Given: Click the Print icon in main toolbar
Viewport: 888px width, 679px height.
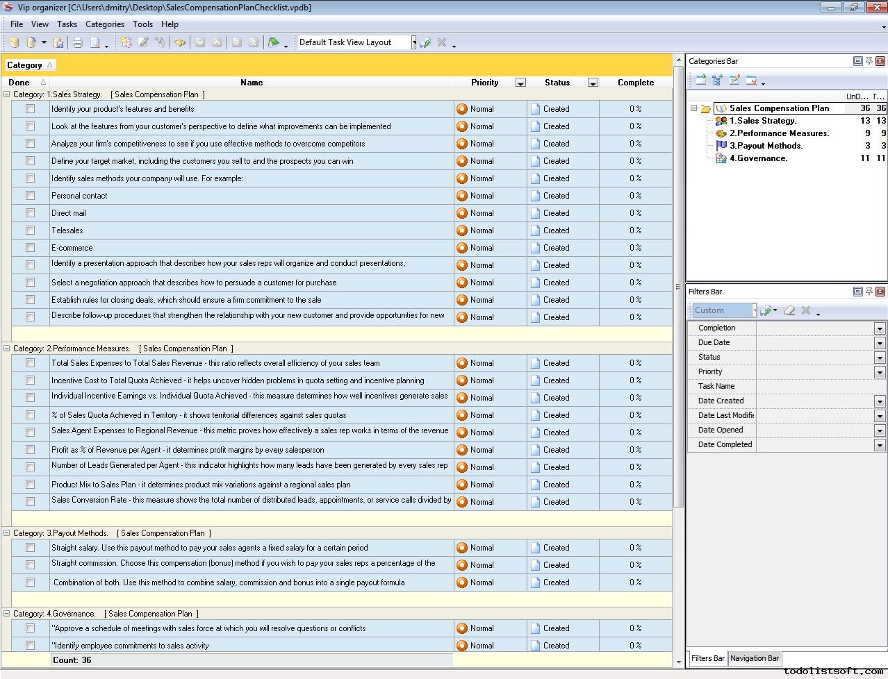Looking at the screenshot, I should [x=78, y=43].
